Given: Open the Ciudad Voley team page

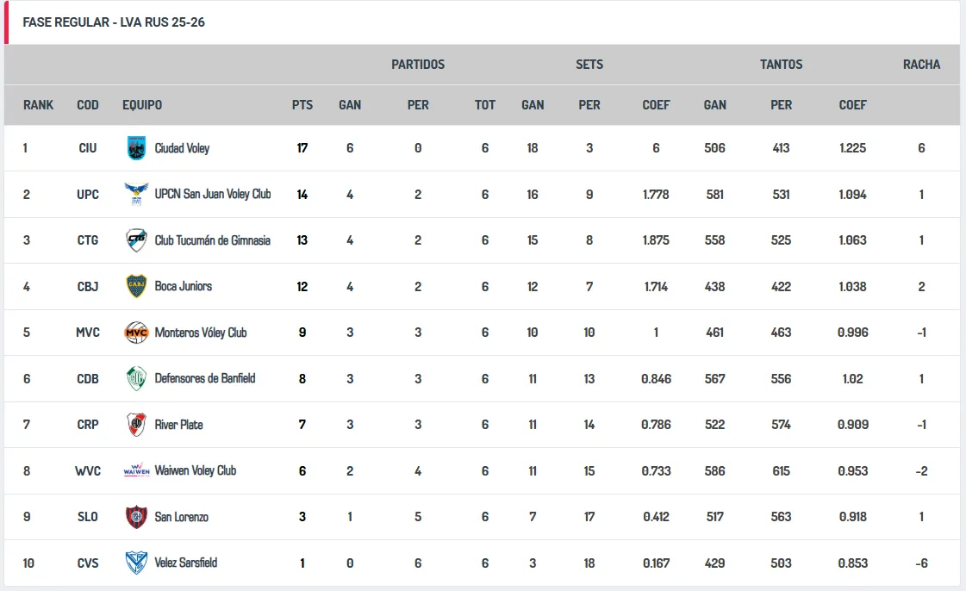Looking at the screenshot, I should (181, 147).
